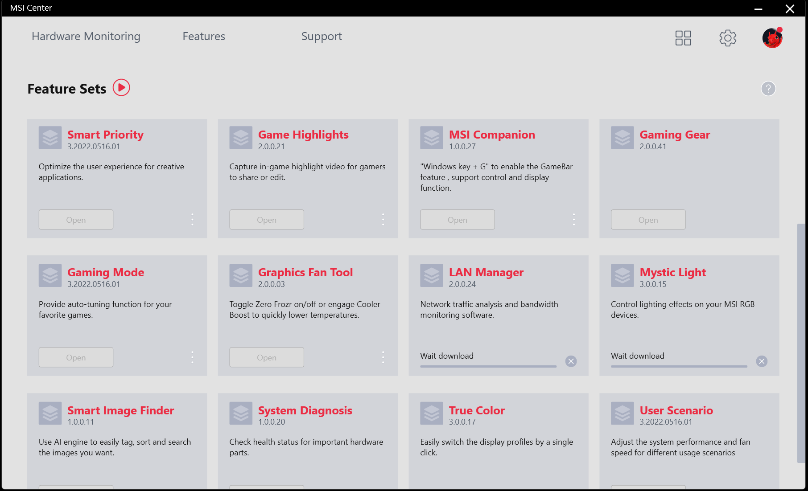
Task: Cancel the Mystic Light download
Action: coord(762,361)
